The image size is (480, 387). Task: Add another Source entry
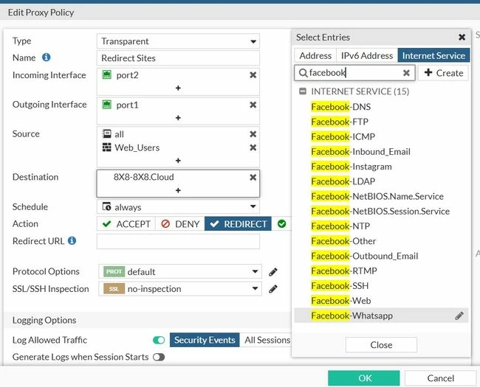178,161
